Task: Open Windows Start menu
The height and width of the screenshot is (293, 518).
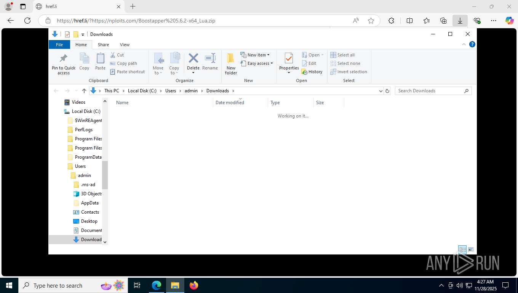Action: (9, 285)
